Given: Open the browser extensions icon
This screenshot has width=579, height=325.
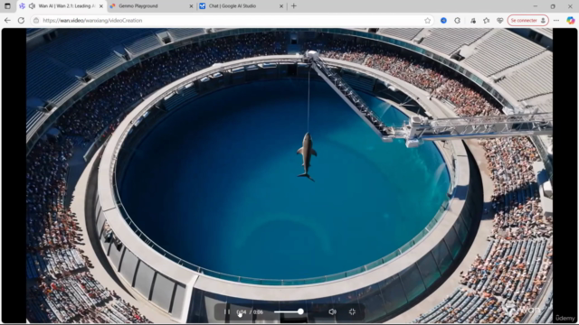Looking at the screenshot, I should [458, 20].
